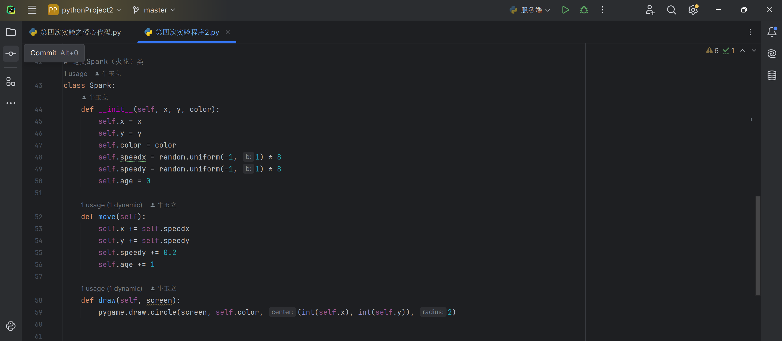Open the main hamburger menu
This screenshot has height=341, width=782.
click(32, 10)
